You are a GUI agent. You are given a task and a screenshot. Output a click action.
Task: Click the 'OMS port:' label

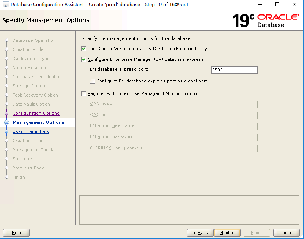pyautogui.click(x=101, y=114)
